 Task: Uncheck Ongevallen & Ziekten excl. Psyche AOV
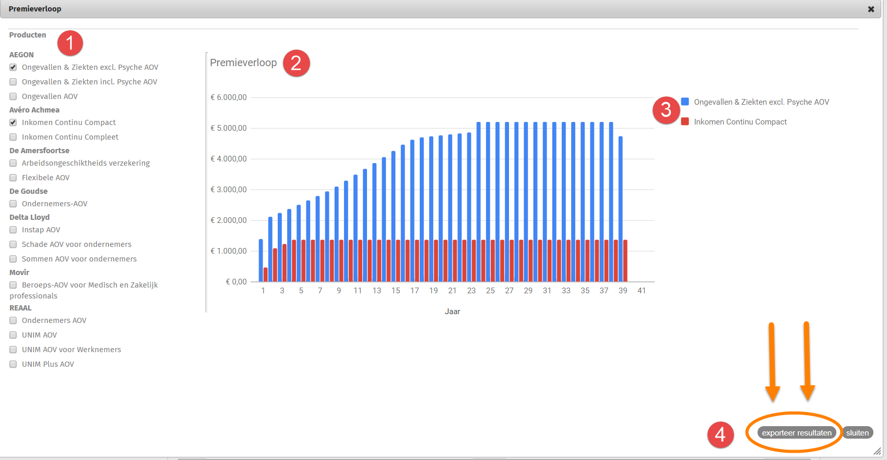13,67
